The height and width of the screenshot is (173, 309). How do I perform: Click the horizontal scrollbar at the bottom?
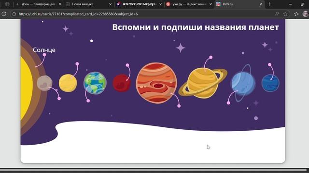154,170
